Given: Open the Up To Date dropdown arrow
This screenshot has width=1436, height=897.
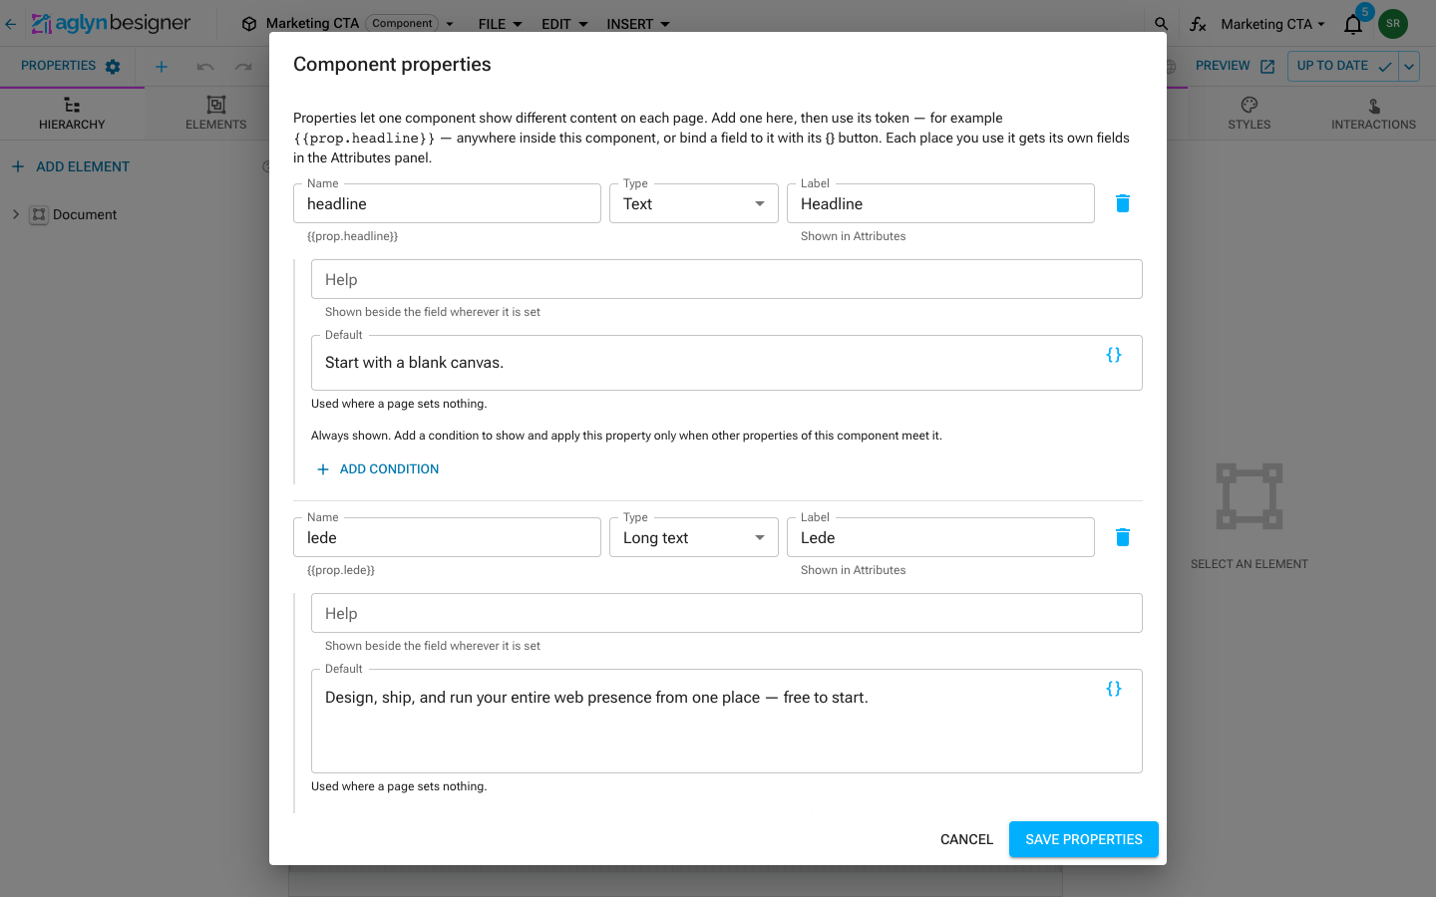Looking at the screenshot, I should [x=1409, y=67].
